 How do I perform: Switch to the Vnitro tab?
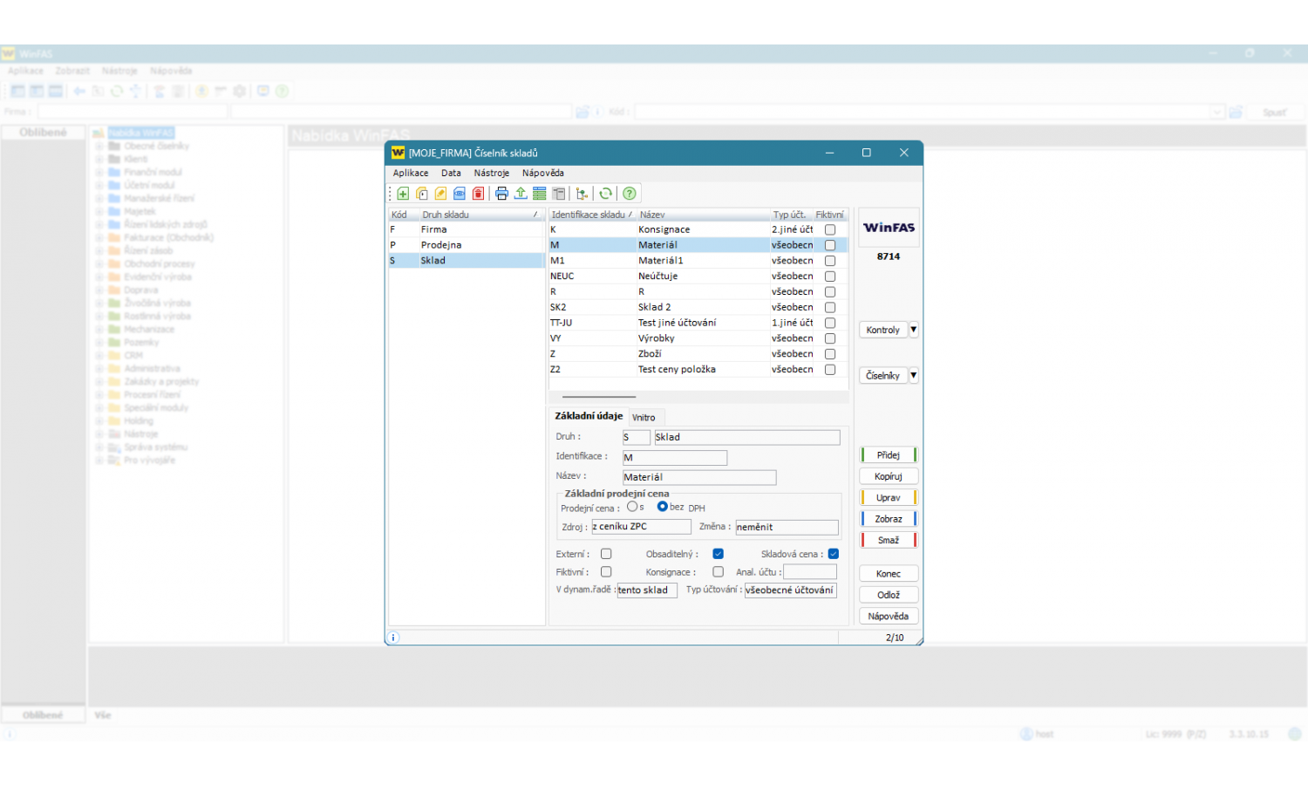tap(644, 418)
